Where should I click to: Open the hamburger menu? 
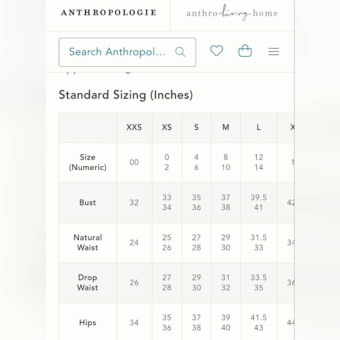[274, 52]
